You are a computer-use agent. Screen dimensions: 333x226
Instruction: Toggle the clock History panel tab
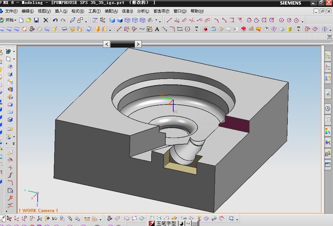click(x=327, y=108)
